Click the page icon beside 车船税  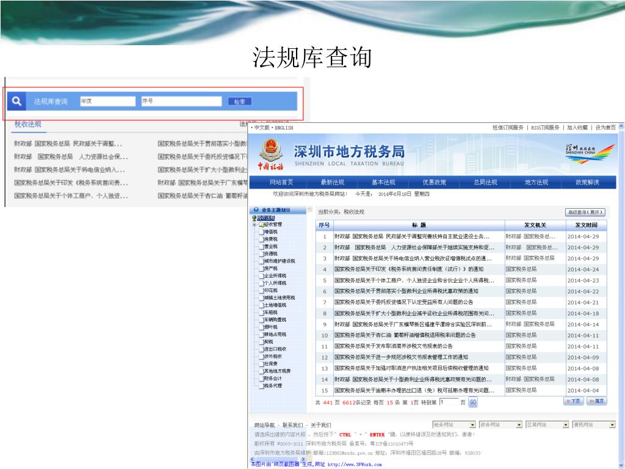261,312
